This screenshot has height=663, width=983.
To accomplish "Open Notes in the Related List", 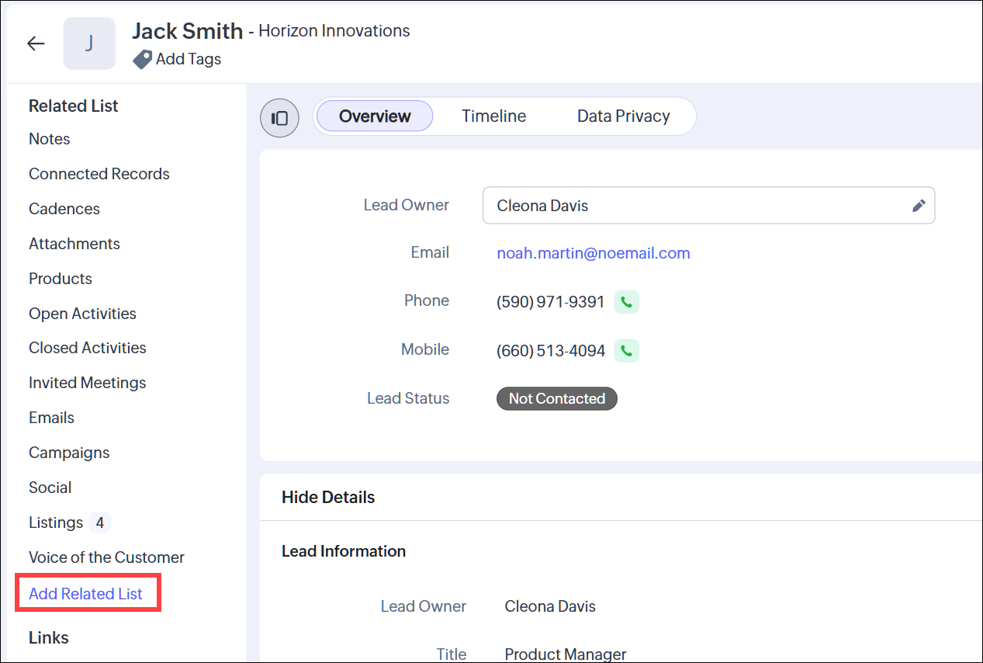I will click(x=50, y=139).
